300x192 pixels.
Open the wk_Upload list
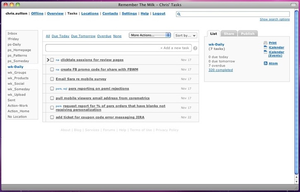(17, 95)
